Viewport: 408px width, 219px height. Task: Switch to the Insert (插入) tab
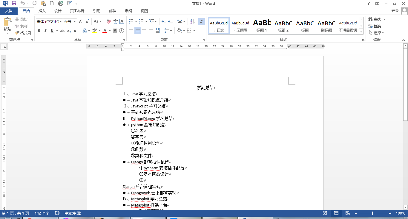point(42,11)
